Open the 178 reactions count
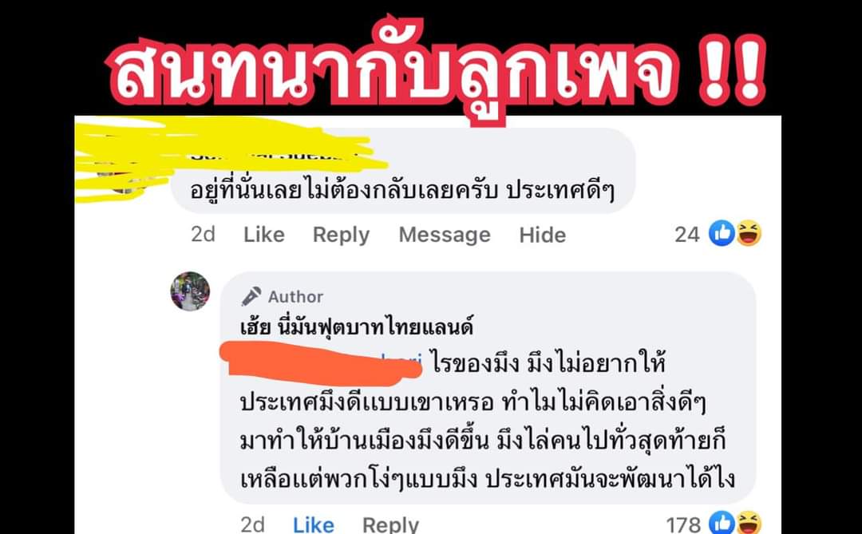Screen dimensions: 862x534 pyautogui.click(x=683, y=524)
